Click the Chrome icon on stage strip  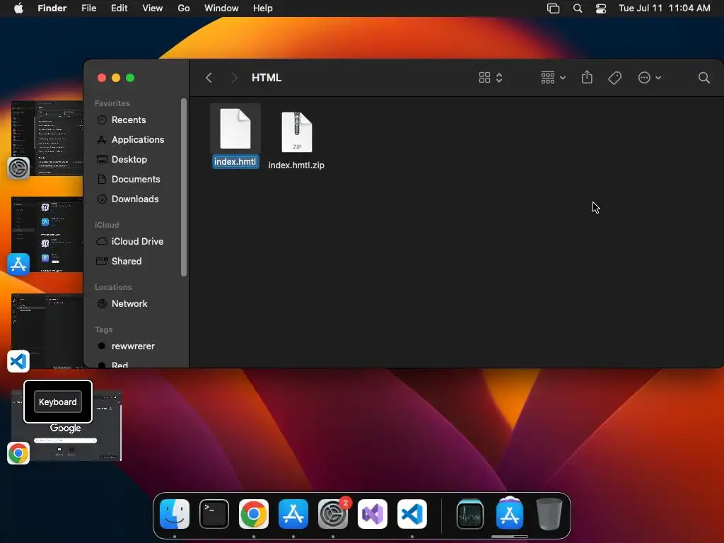pos(18,453)
